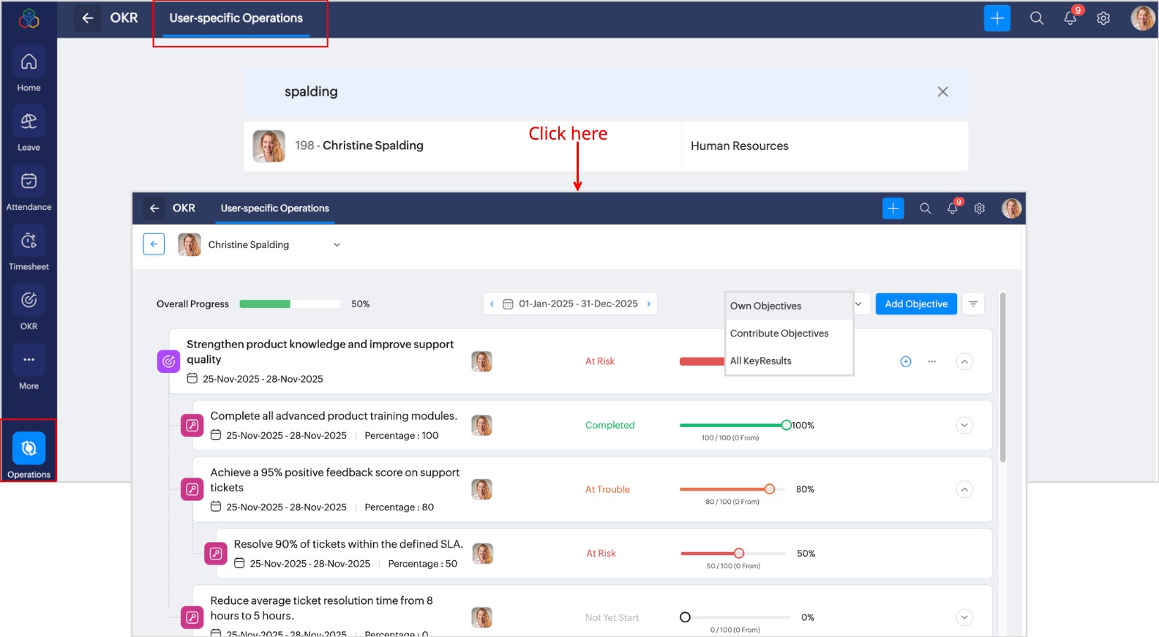Go back using the outer top bar arrow
Viewport: 1159px width, 637px height.
(x=88, y=18)
